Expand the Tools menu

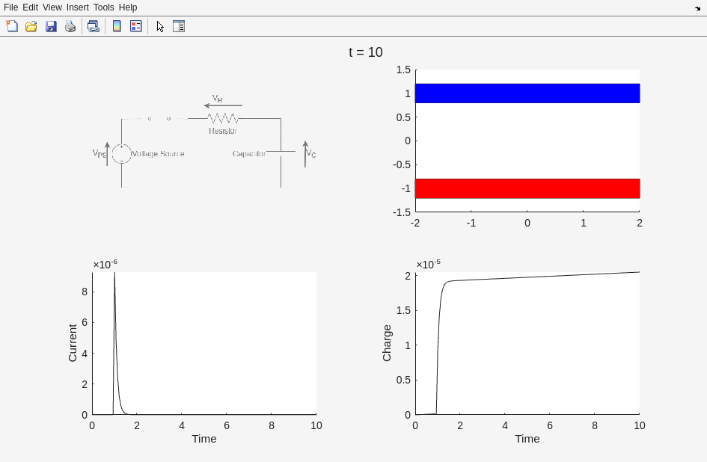(103, 7)
